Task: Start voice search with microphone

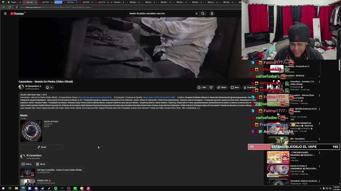Action: click(x=212, y=14)
